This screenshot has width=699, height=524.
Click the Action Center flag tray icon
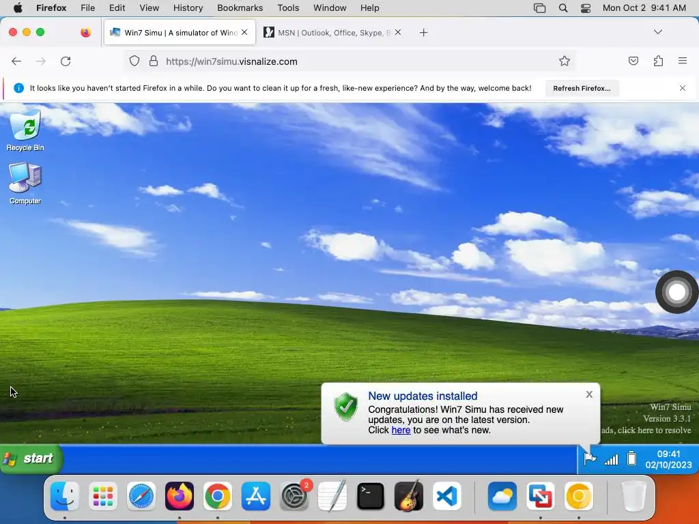590,458
